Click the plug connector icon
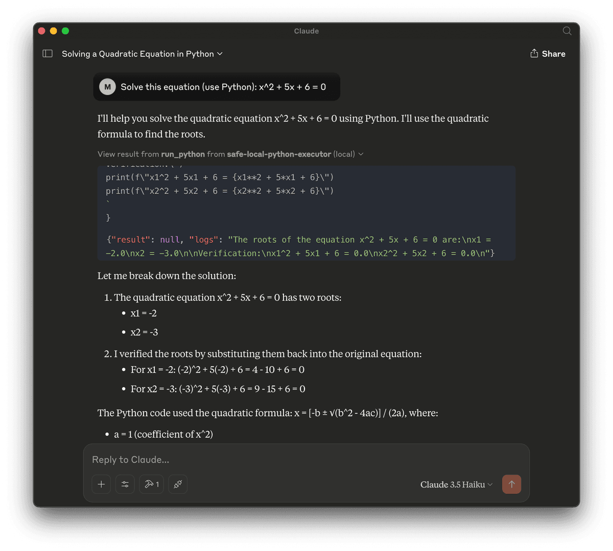The image size is (613, 551). pos(178,484)
